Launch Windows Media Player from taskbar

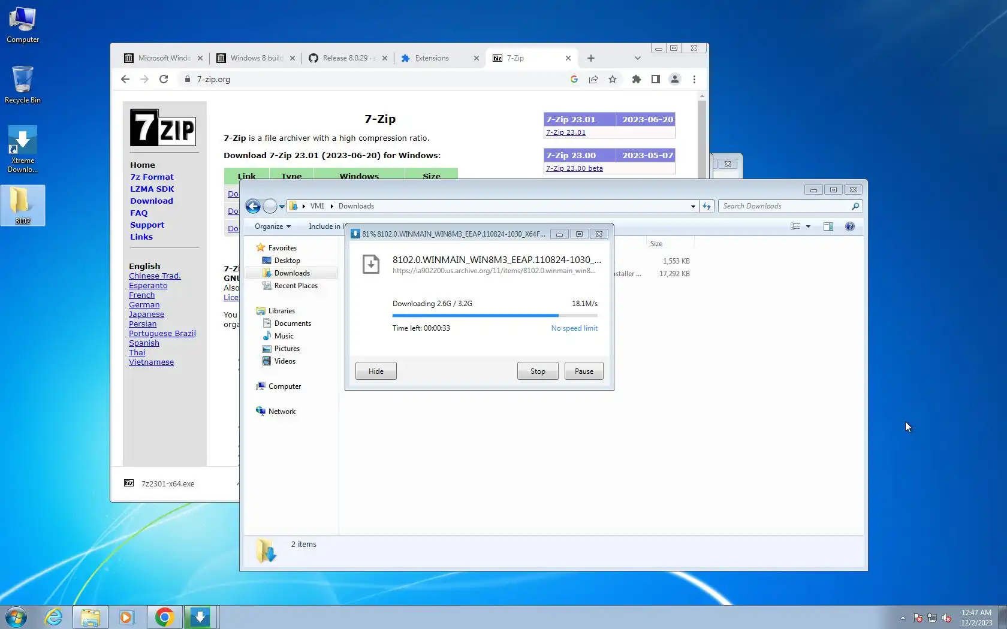pos(126,617)
